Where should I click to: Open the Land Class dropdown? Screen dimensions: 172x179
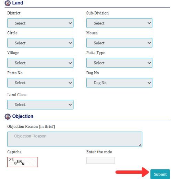click(40, 105)
